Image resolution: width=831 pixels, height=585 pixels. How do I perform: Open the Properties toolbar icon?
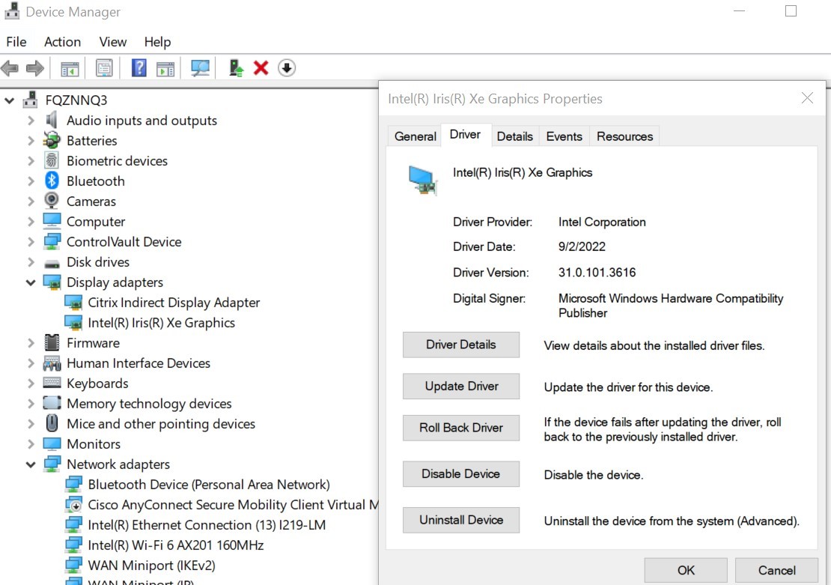tap(104, 68)
